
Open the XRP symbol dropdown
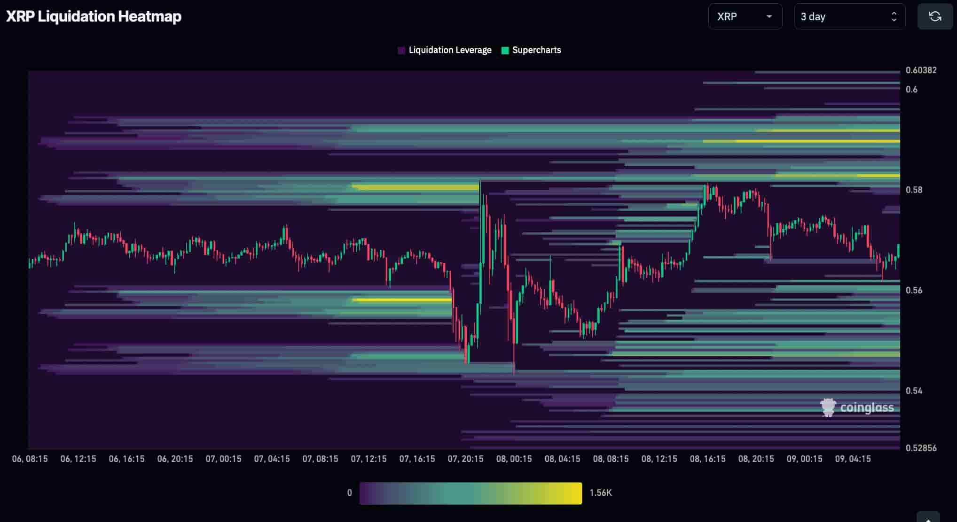coord(745,16)
